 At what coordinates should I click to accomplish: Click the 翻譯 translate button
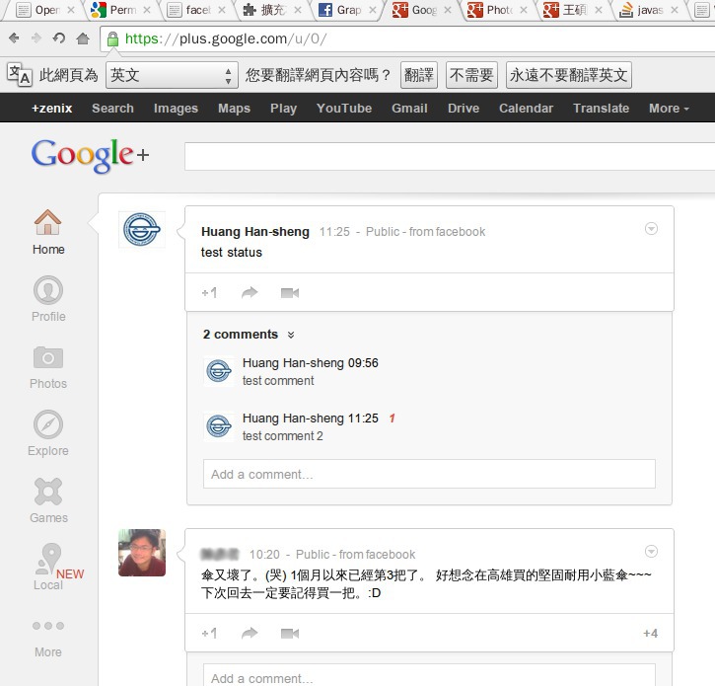(418, 75)
